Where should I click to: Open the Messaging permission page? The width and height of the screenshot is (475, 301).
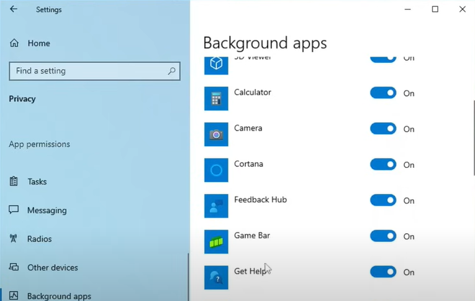47,210
